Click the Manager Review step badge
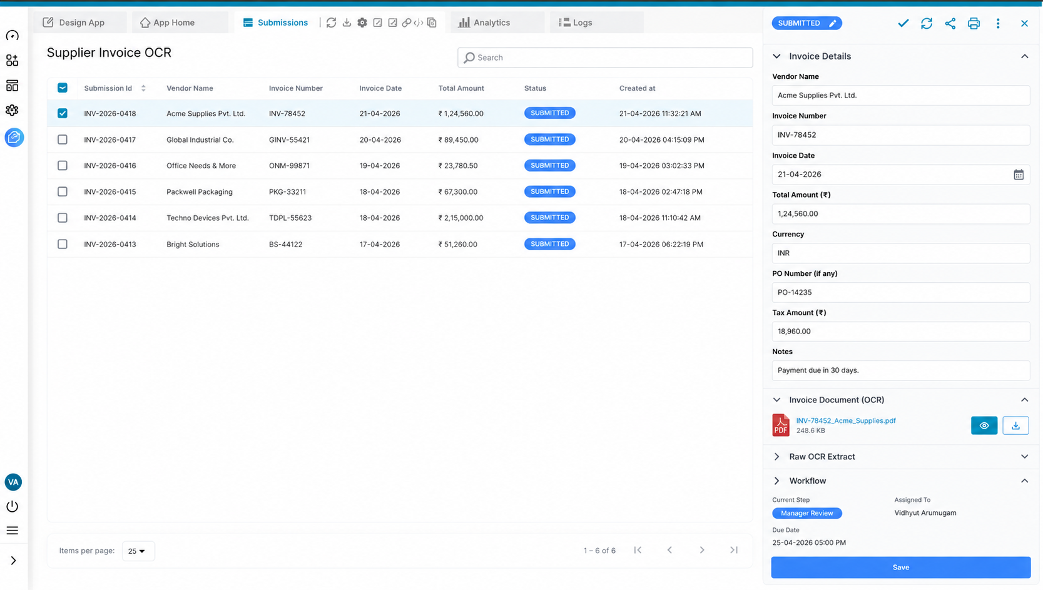Image resolution: width=1043 pixels, height=590 pixels. click(x=806, y=513)
